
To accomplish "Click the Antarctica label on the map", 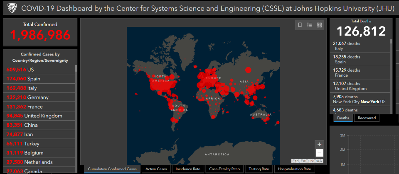I will tap(217, 154).
